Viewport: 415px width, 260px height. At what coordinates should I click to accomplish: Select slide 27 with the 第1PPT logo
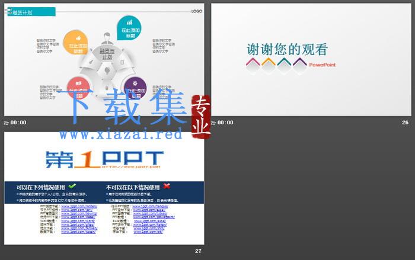click(x=104, y=188)
